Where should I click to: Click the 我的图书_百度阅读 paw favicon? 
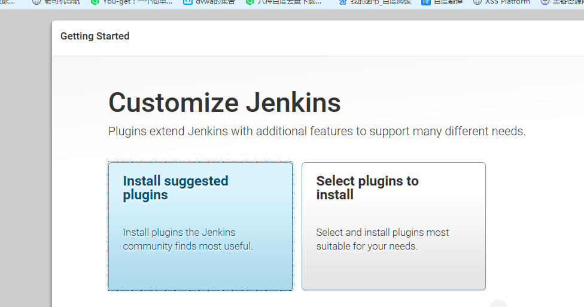tap(343, 2)
